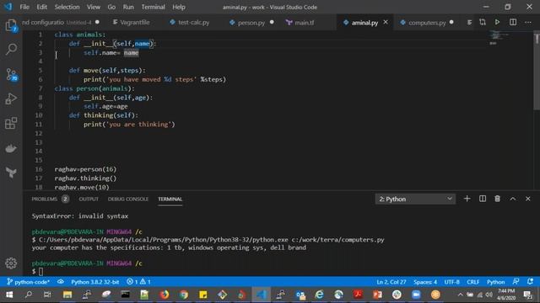Open changes compare icon in editor toolbar
The width and height of the screenshot is (540, 303).
click(483, 23)
